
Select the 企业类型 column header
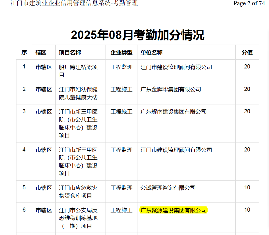(x=121, y=52)
